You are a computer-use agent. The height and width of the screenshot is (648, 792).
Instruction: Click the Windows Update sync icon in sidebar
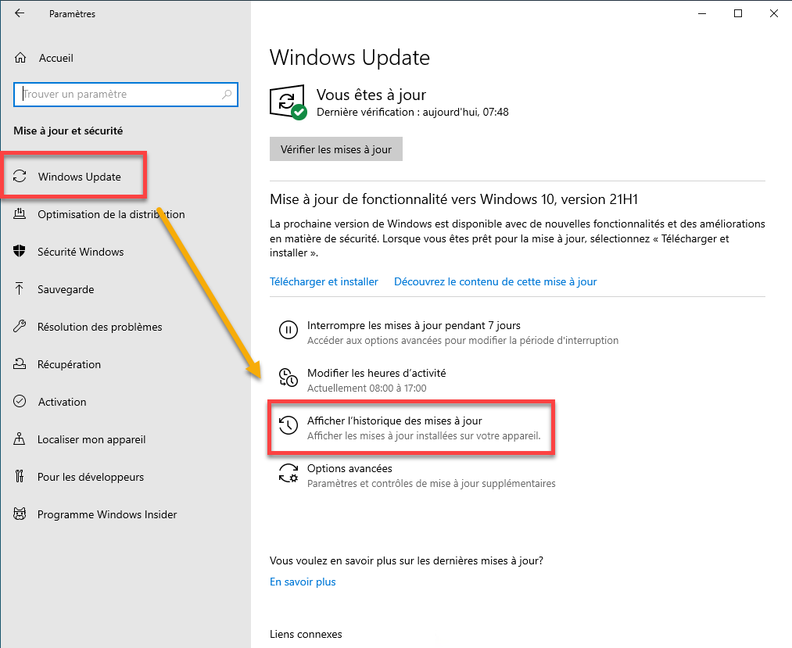[x=20, y=177]
